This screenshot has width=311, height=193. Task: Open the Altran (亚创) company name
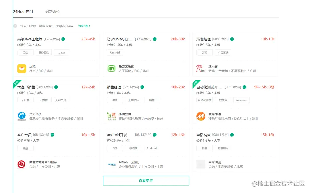click(x=129, y=162)
